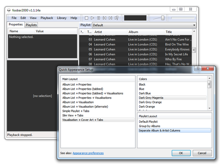Start playback with the Play button

tap(92, 18)
